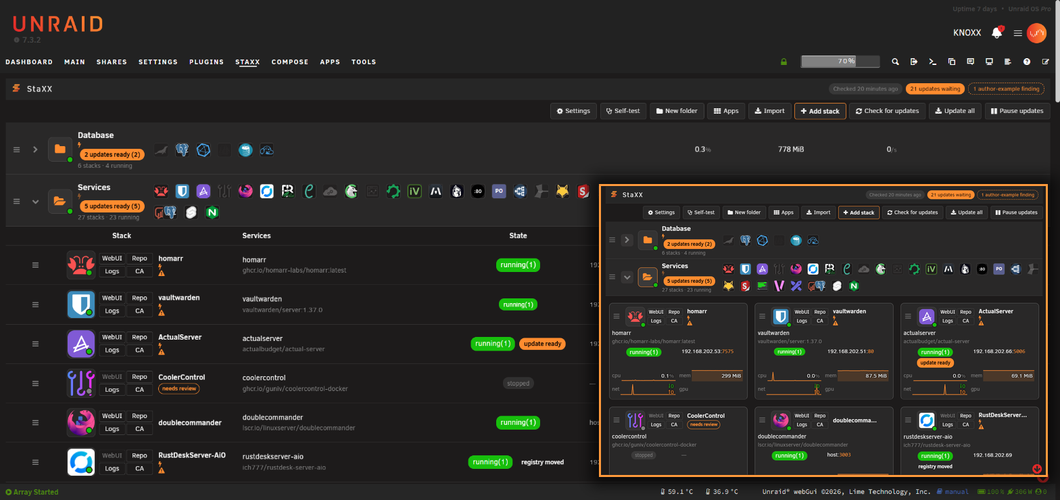The width and height of the screenshot is (1060, 500).
Task: Click the pencil edit icon in header
Action: [1045, 62]
